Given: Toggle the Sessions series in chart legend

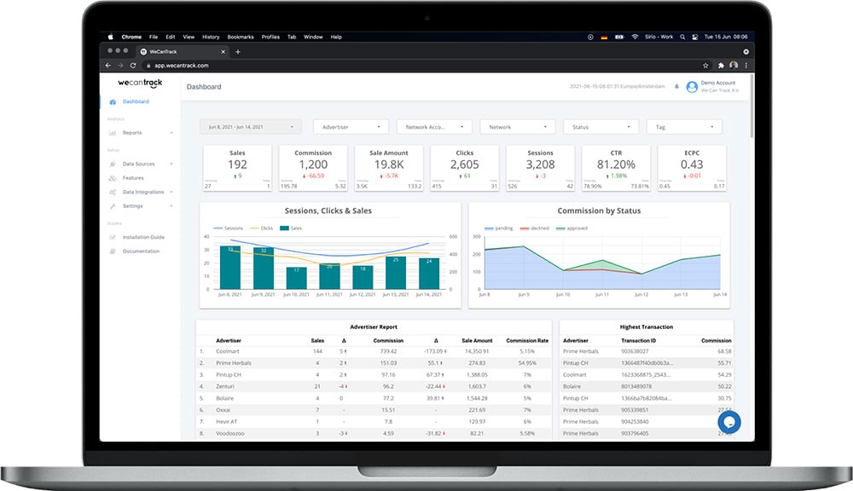Looking at the screenshot, I should tap(227, 228).
